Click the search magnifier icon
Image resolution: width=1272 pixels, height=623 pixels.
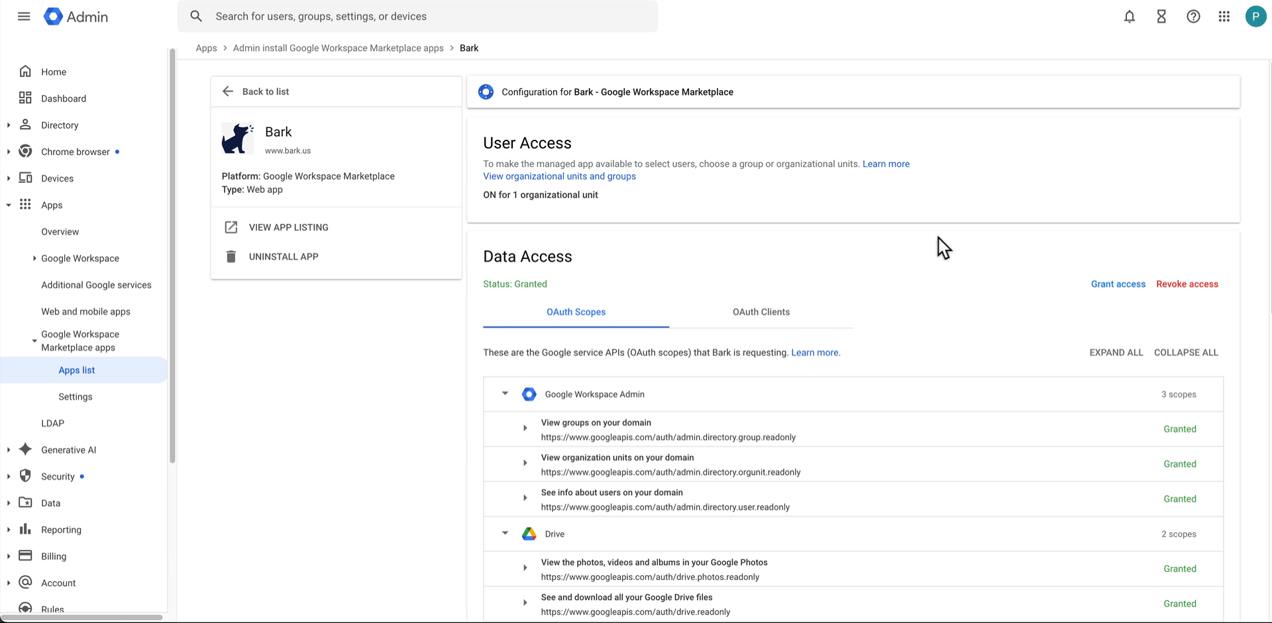[196, 16]
